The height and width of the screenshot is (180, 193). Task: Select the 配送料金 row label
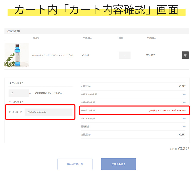tap(85, 127)
